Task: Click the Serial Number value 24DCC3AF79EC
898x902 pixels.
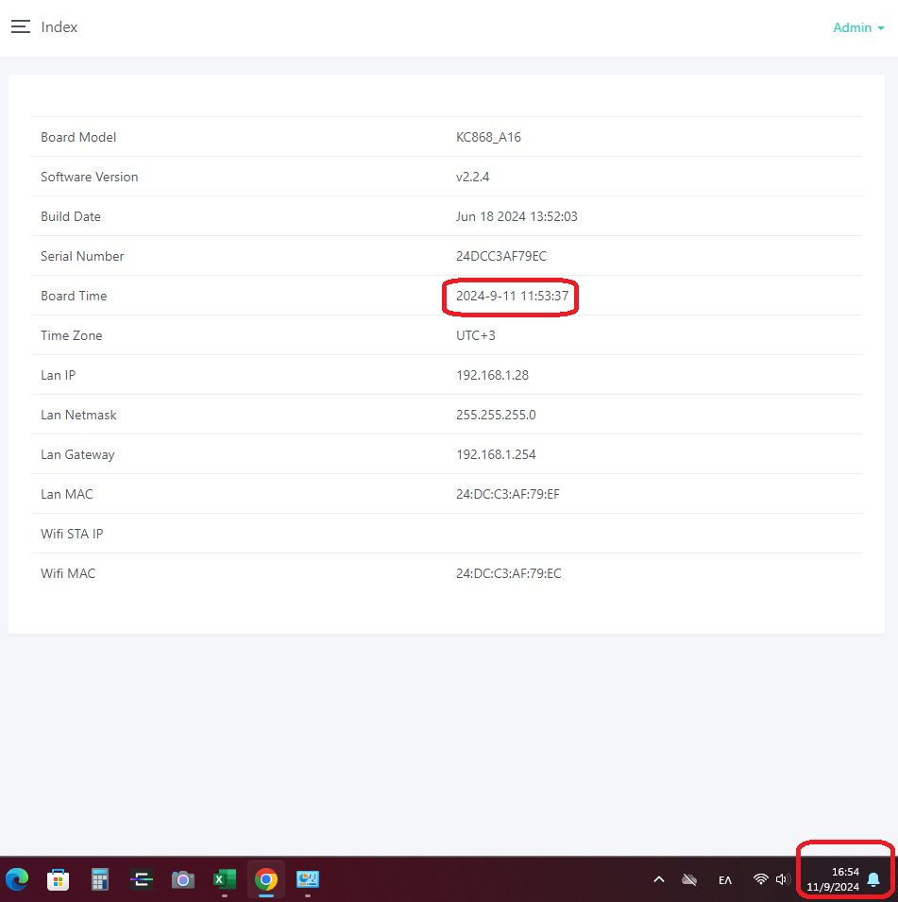Action: [500, 257]
